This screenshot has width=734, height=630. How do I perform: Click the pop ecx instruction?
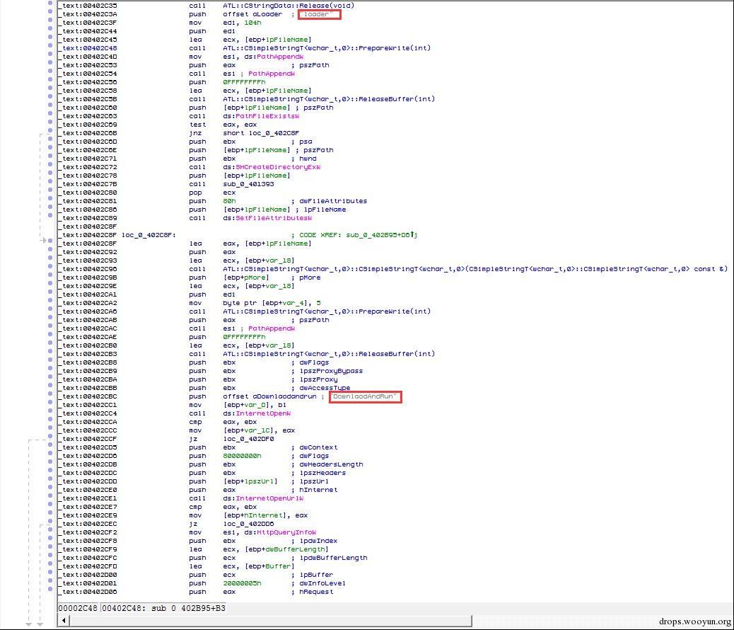212,193
